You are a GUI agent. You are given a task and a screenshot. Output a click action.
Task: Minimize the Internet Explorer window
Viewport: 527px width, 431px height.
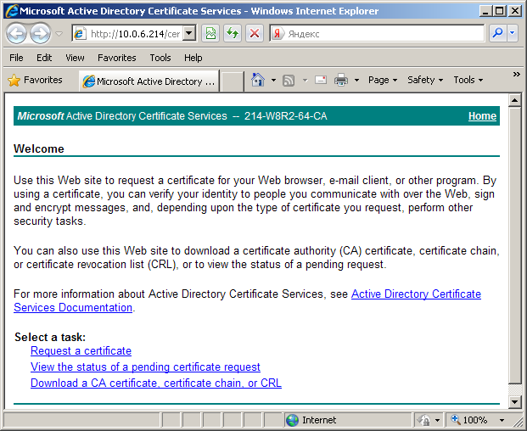[x=485, y=11]
